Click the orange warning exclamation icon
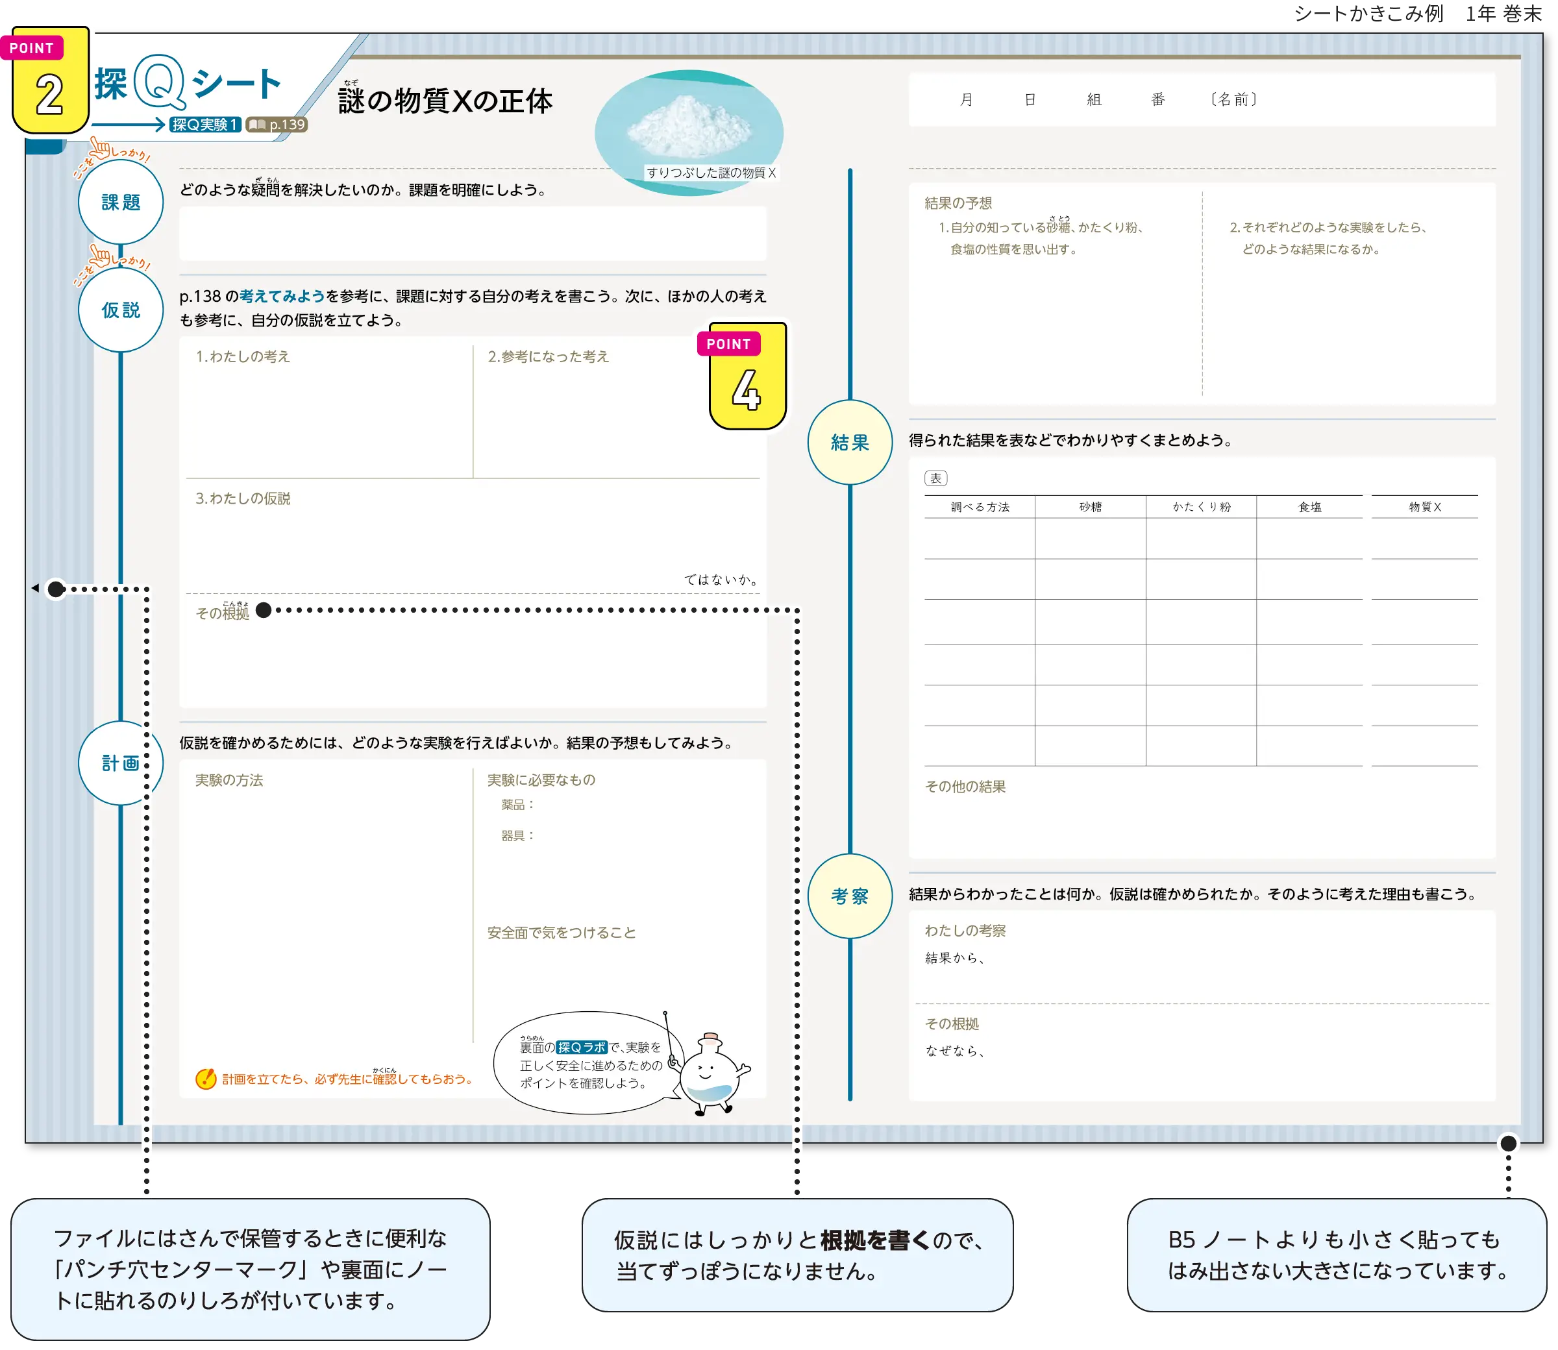 coord(205,1079)
